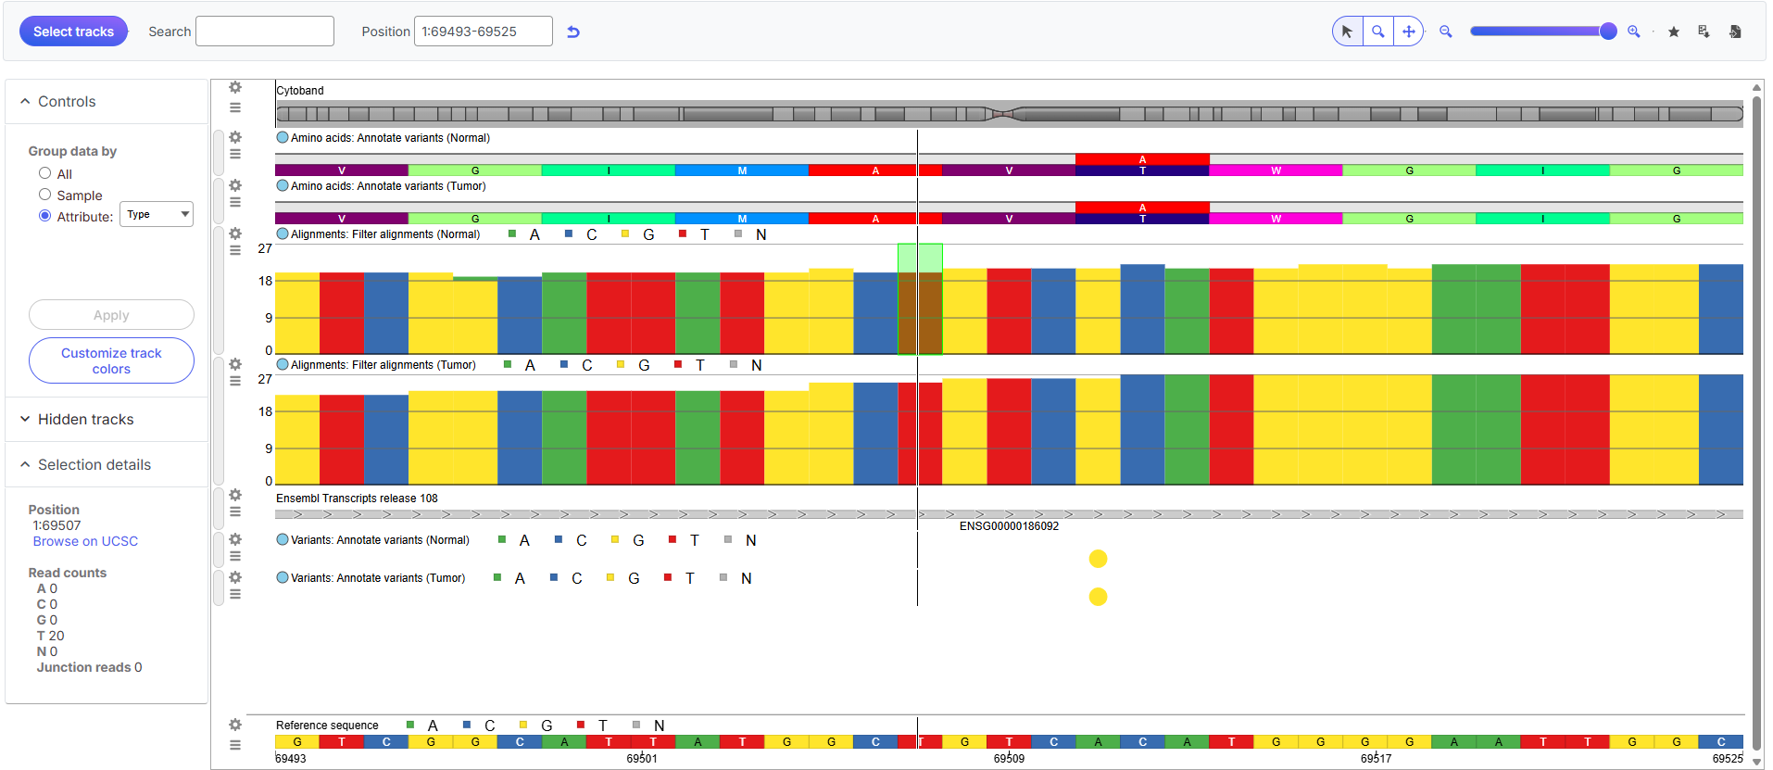Click into the Search input field
Screen dimensions: 1773x770
pyautogui.click(x=265, y=32)
